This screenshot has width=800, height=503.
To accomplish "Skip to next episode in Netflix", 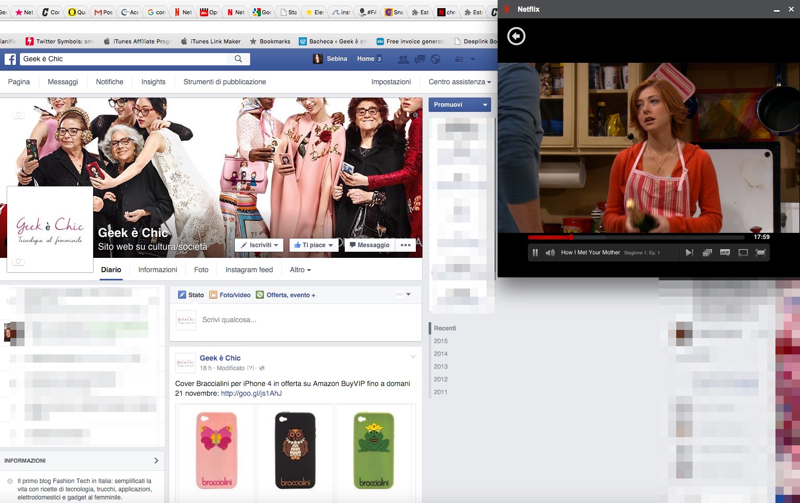I will click(x=689, y=253).
